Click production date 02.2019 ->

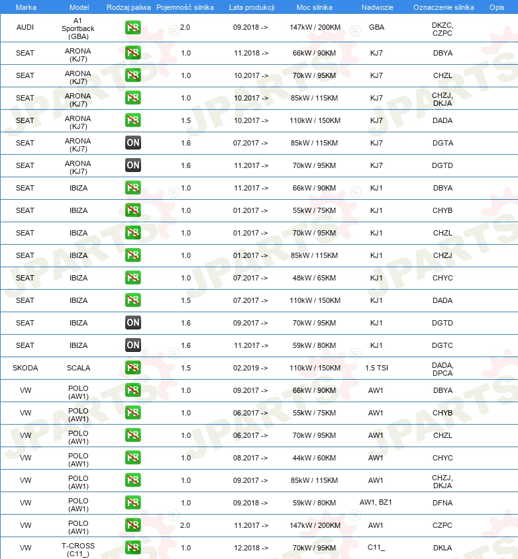pyautogui.click(x=250, y=368)
